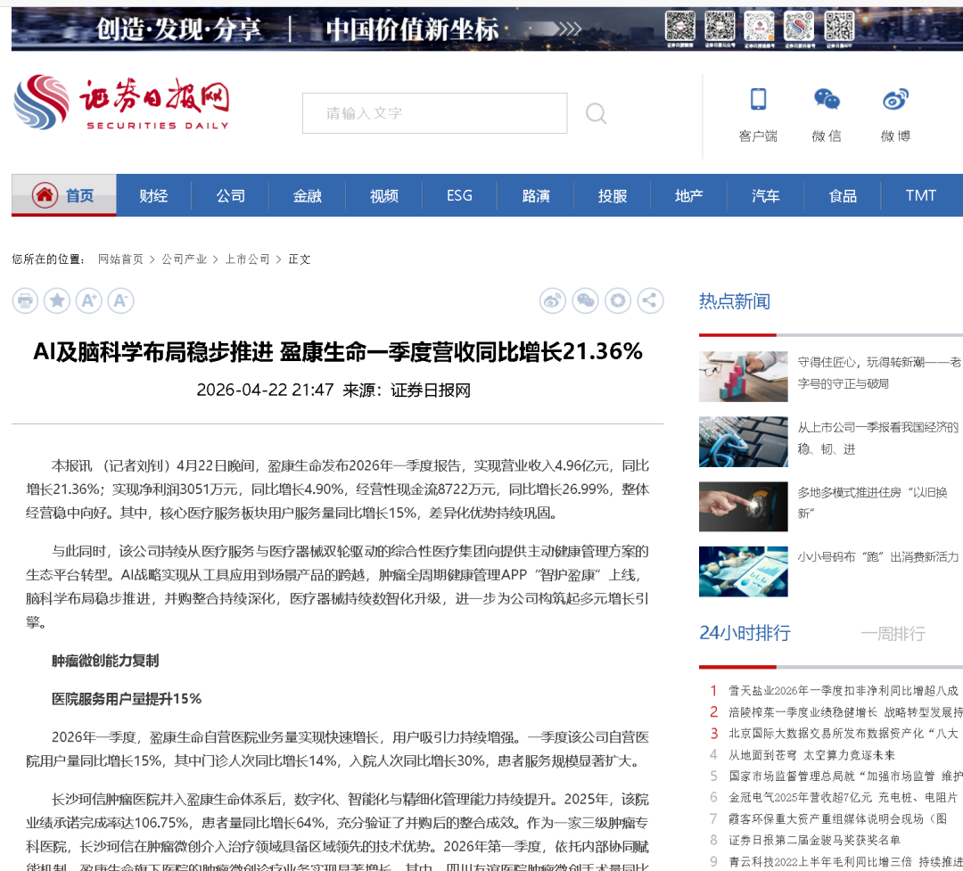Click the second QR code in banner

[x=720, y=27]
